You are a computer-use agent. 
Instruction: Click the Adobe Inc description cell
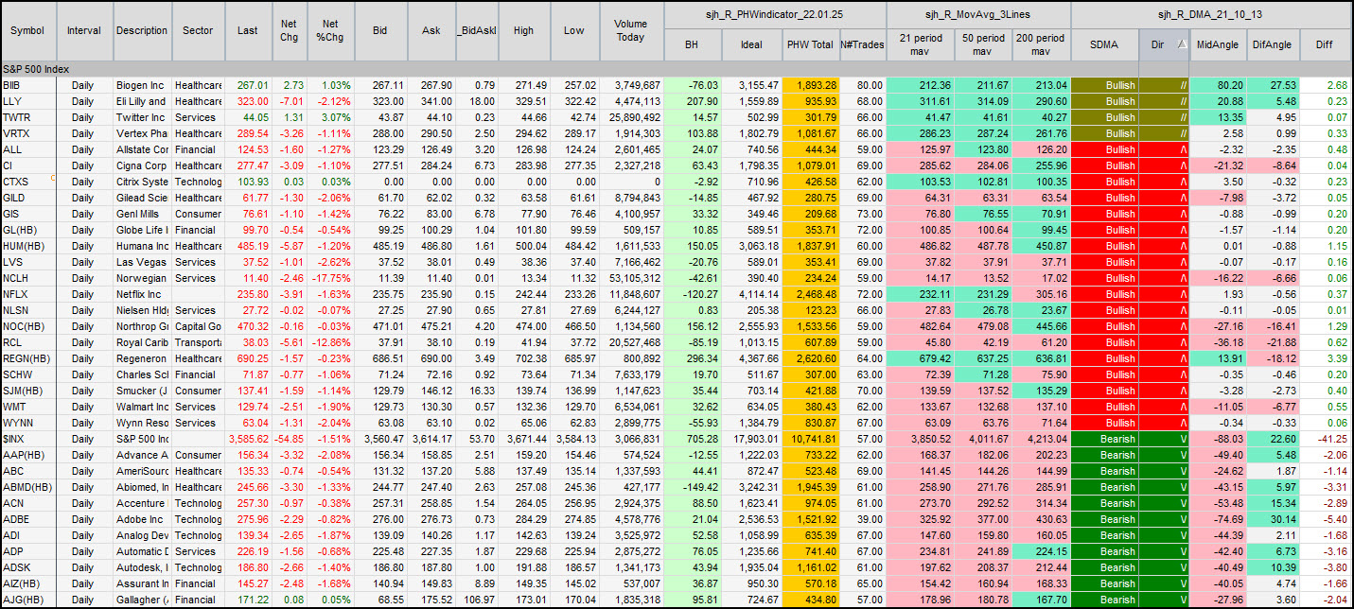[x=142, y=519]
